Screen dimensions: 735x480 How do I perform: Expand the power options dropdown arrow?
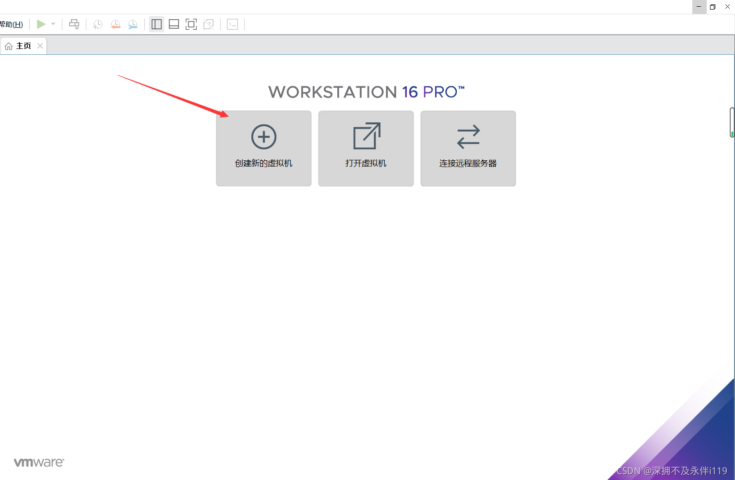[x=53, y=24]
